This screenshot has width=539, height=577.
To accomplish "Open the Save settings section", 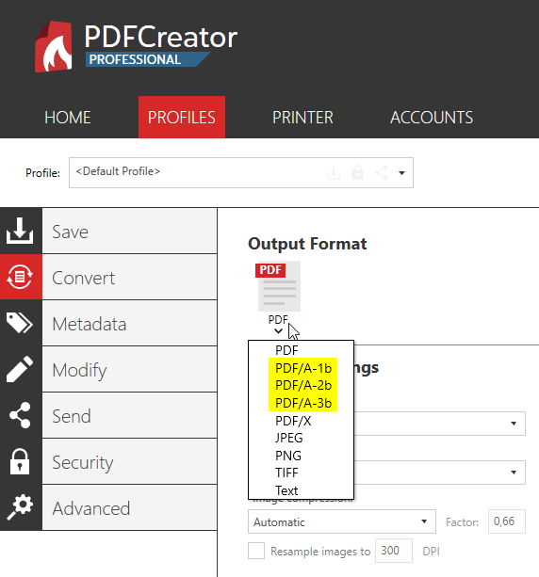I will (x=129, y=231).
